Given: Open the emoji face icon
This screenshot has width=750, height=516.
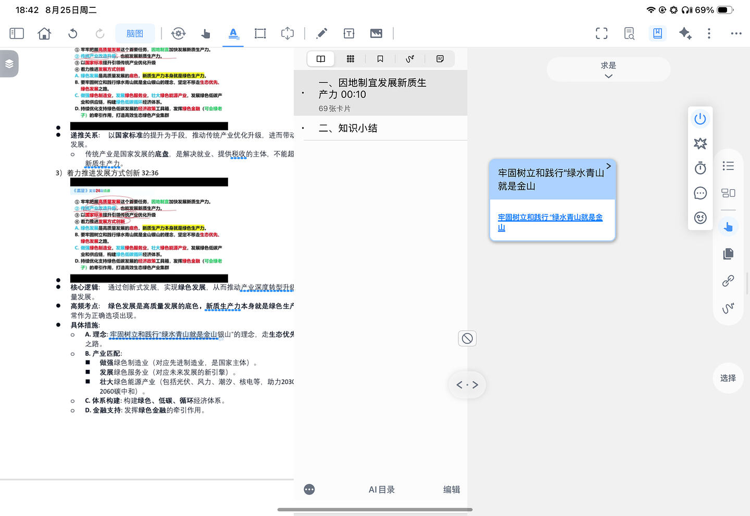Looking at the screenshot, I should (701, 217).
